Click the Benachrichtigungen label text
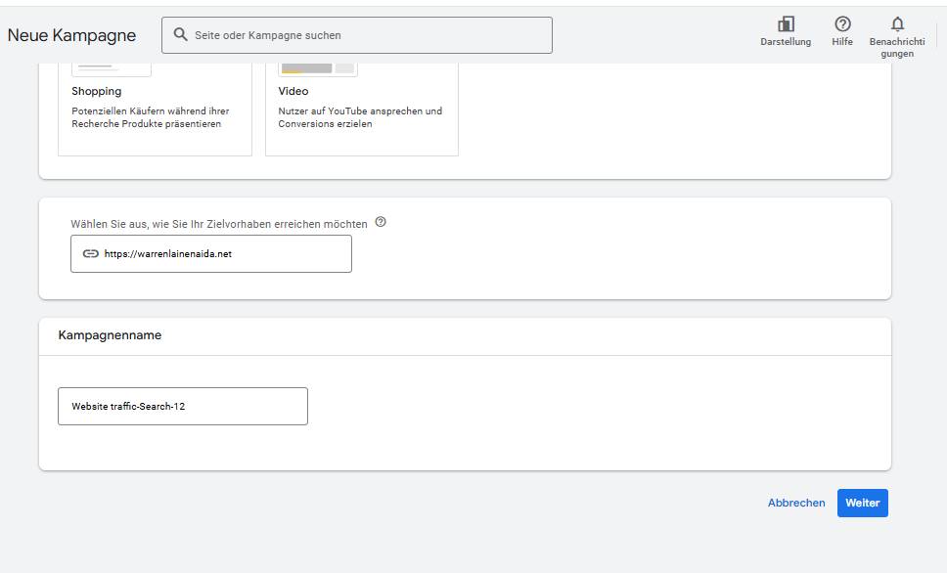947x573 pixels. click(x=897, y=47)
